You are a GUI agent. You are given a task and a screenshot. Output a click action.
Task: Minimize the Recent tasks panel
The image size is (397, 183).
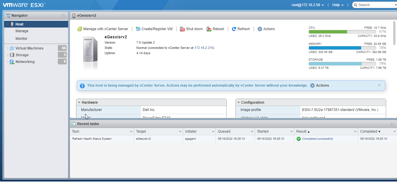392,124
